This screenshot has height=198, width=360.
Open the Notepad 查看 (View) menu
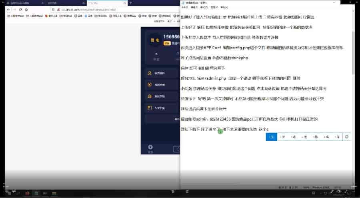(214, 7)
